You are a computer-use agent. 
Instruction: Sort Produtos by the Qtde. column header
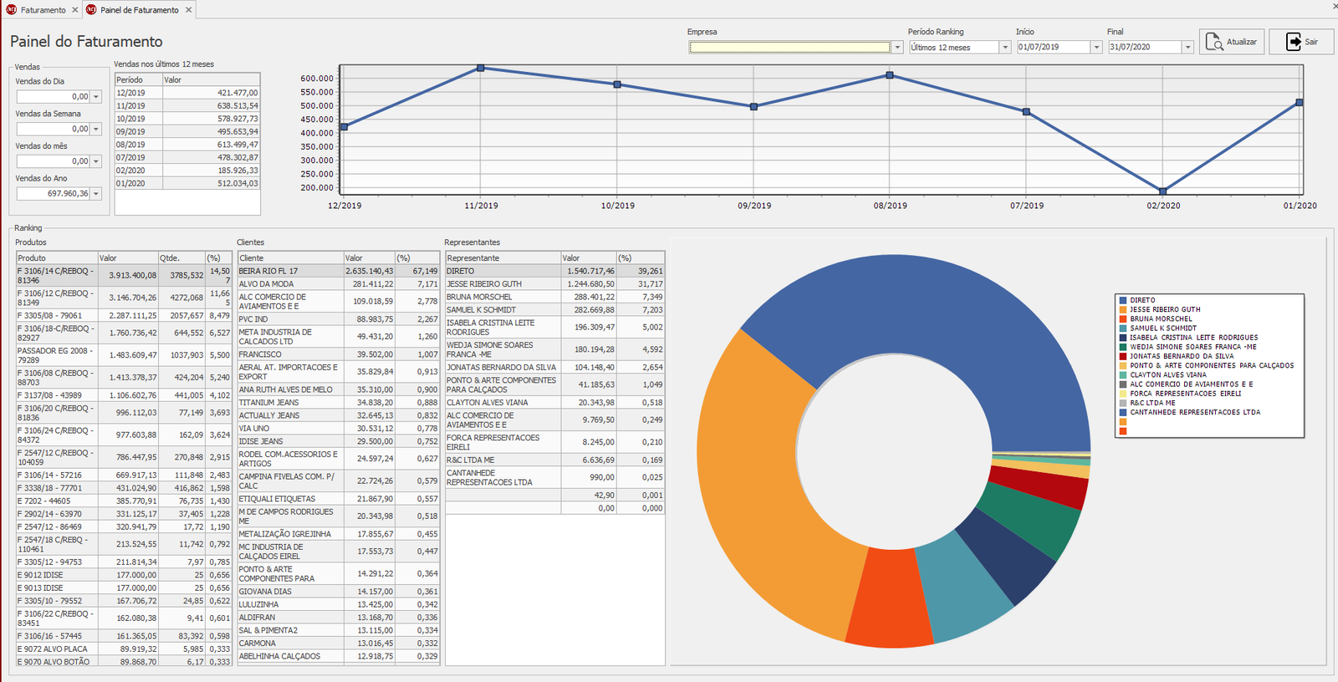click(x=181, y=258)
